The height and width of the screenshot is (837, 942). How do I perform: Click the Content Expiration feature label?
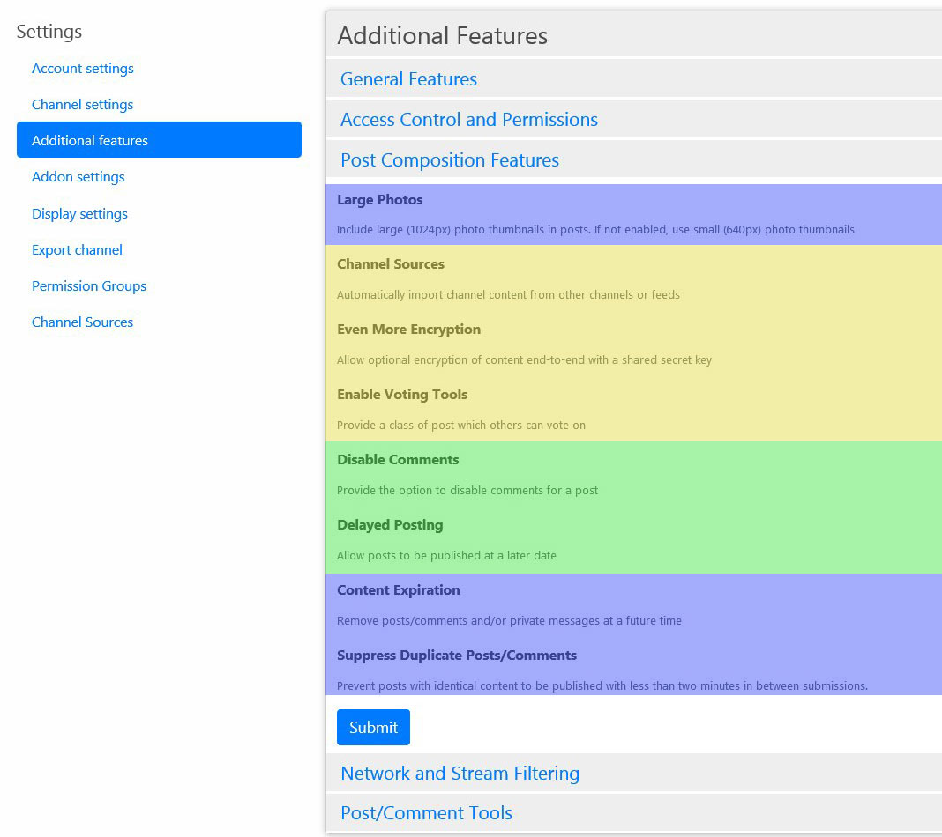coord(398,590)
